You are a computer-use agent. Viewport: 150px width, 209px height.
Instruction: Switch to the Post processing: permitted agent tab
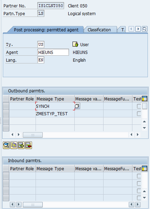(x=46, y=30)
